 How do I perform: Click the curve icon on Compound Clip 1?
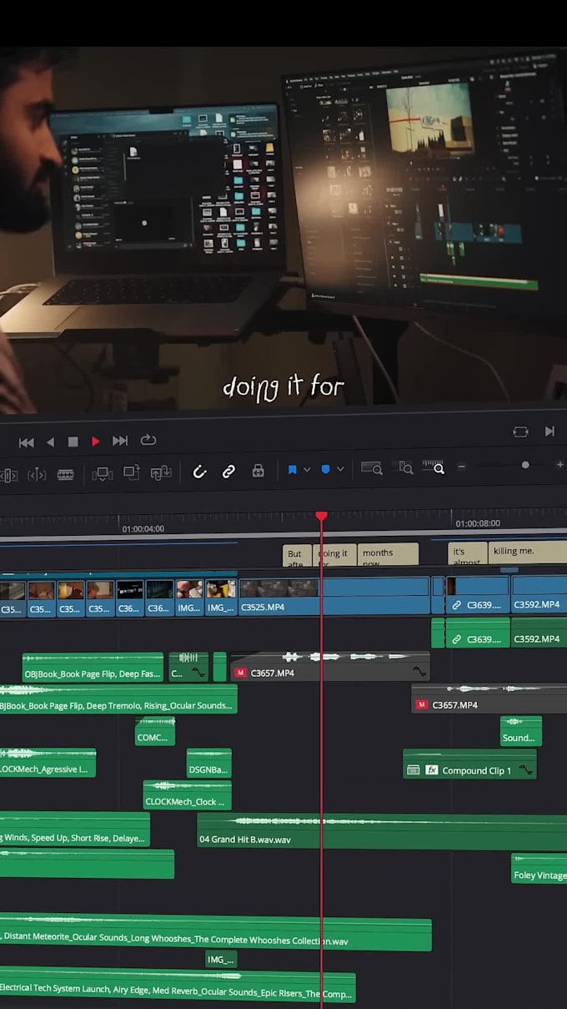pos(525,770)
